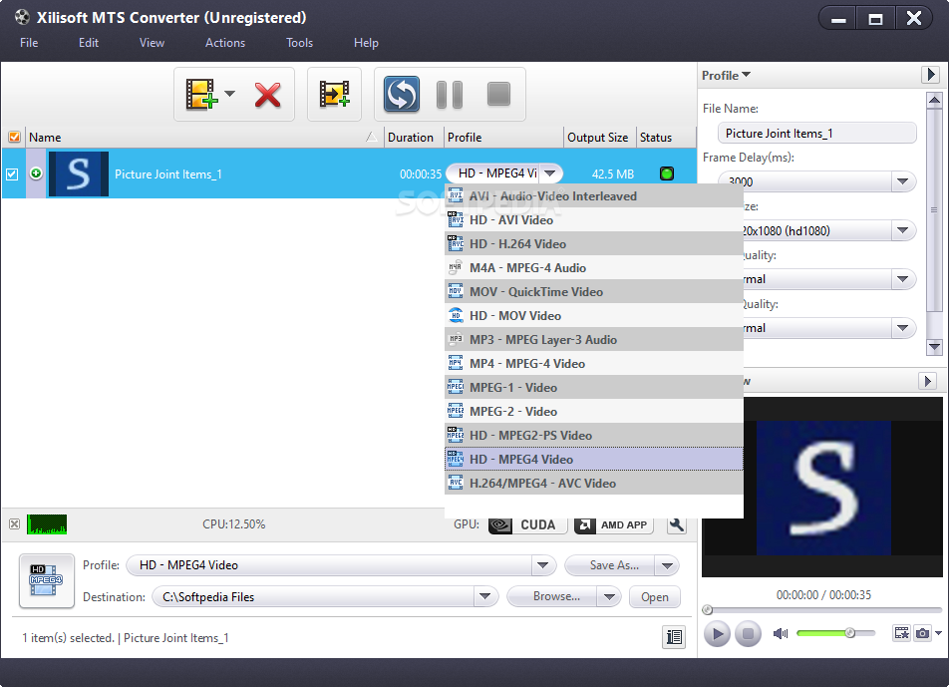Sort list by Status column header
The height and width of the screenshot is (687, 949).
(665, 138)
